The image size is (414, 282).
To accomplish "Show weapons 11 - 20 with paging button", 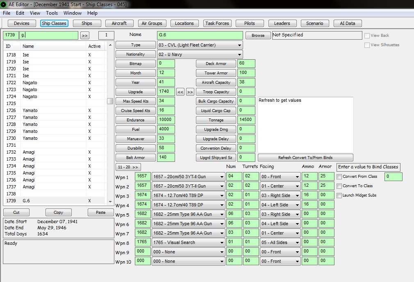I will tap(128, 167).
